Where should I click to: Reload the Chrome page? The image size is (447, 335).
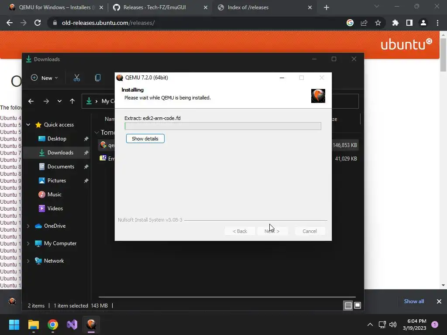coord(38,23)
